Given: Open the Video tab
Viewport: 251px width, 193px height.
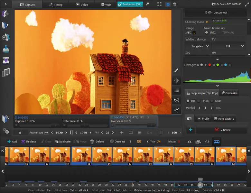Looking at the screenshot, I should pos(82,5).
